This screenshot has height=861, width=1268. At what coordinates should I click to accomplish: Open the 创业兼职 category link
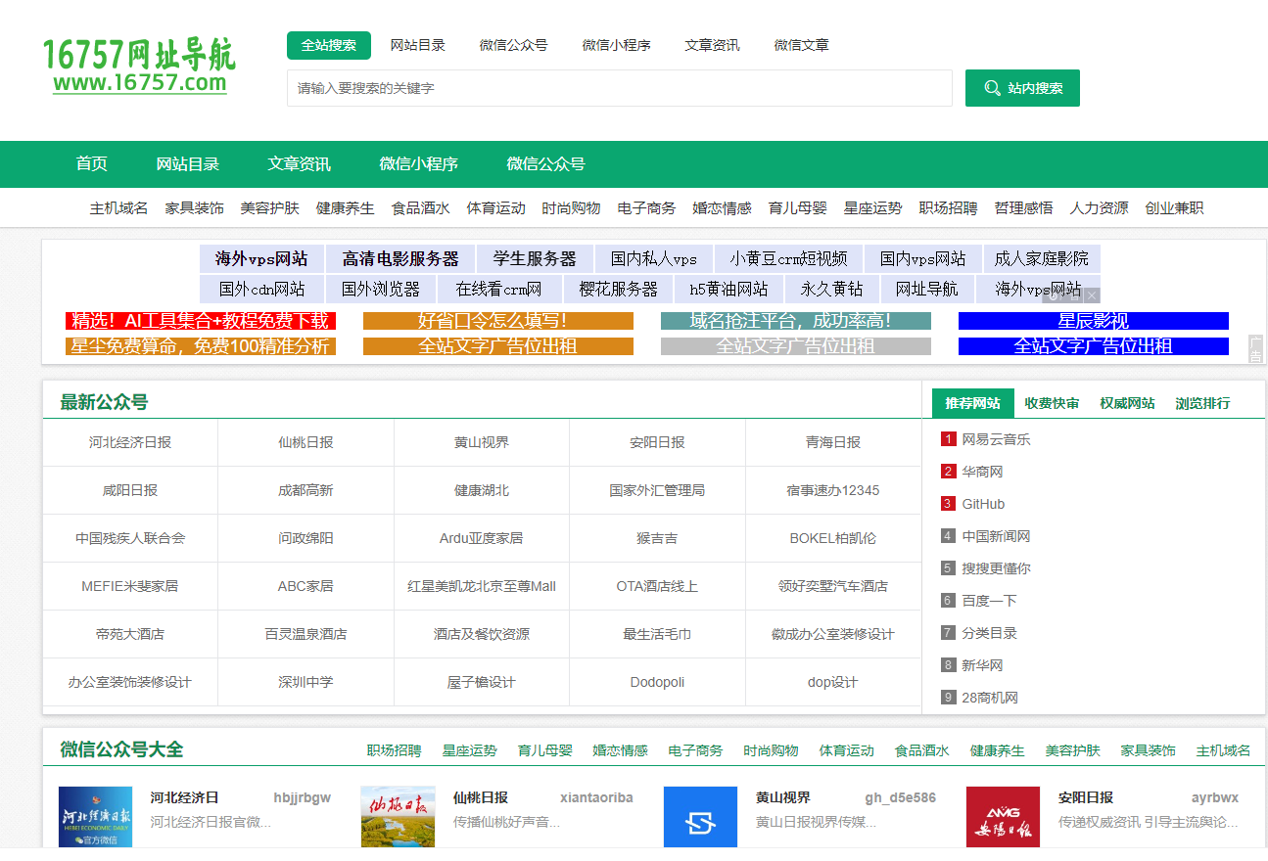(x=1174, y=208)
